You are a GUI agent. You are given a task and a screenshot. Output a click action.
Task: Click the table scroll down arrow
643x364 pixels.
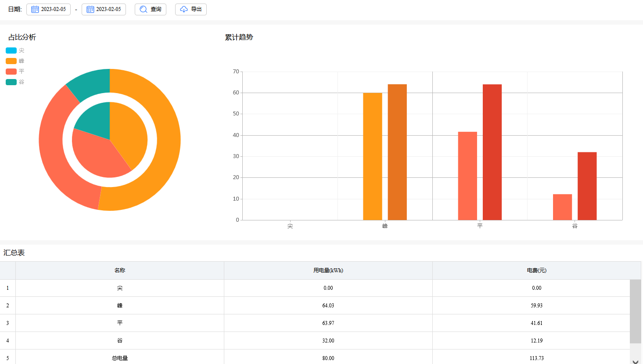point(636,361)
